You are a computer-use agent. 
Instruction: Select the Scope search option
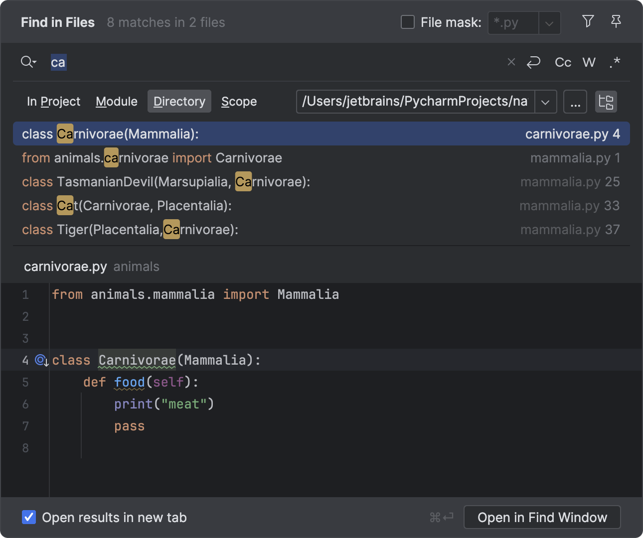coord(239,101)
